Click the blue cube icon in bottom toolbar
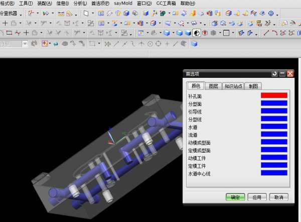Screen dimensions: 301x222 point(194,44)
